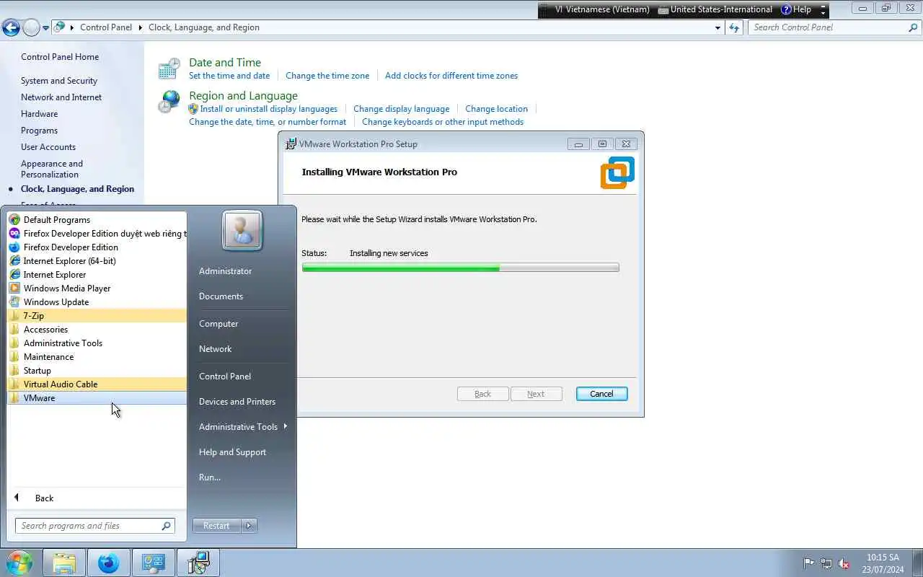The height and width of the screenshot is (577, 923).
Task: Click the Windows Start orb
Action: point(19,563)
